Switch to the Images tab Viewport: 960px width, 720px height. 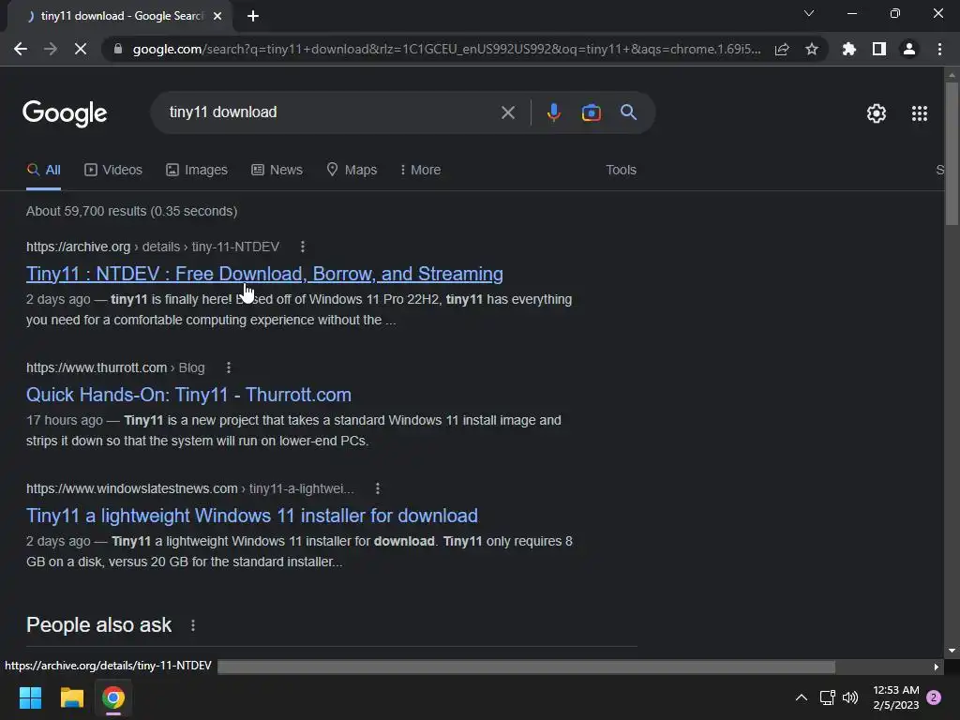197,170
